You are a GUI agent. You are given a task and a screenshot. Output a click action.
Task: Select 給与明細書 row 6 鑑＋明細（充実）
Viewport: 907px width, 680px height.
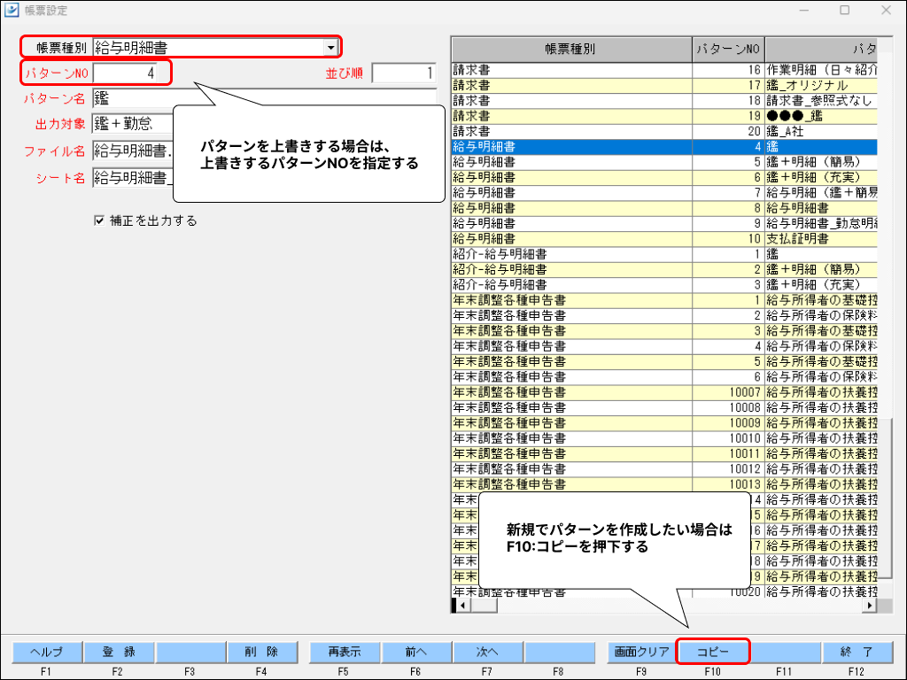click(664, 177)
